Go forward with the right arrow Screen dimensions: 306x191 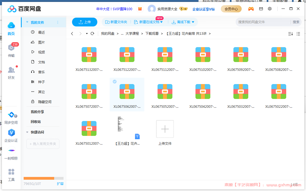pos(80,34)
